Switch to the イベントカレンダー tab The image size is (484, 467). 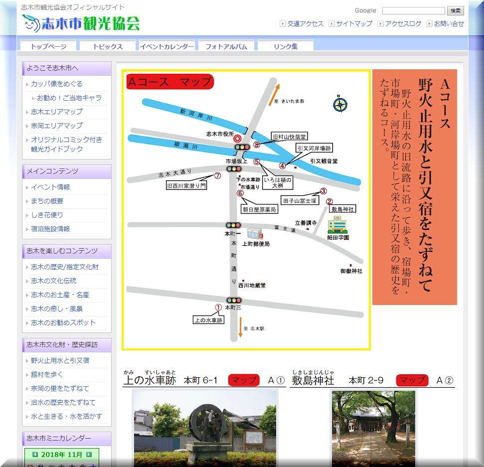(167, 46)
